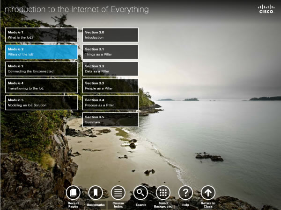Click the Cisco logo
Image resolution: width=281 pixels, height=210 pixels.
[265, 9]
